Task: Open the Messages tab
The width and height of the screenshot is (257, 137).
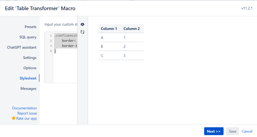Action: tap(28, 89)
